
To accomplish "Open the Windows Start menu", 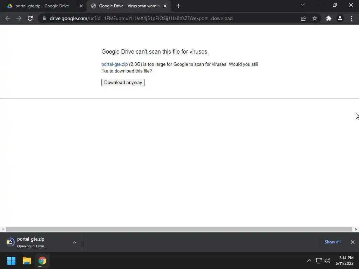I will (x=11, y=261).
